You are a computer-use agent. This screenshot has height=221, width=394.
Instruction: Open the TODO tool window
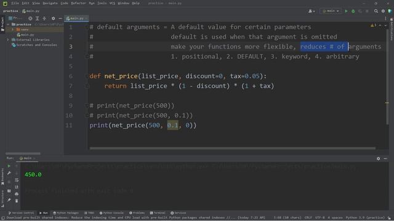tap(89, 213)
